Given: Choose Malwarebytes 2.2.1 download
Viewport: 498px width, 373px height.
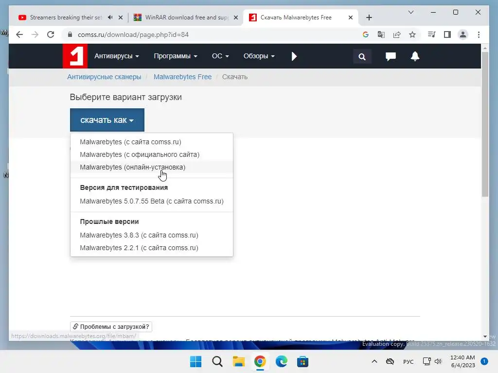Looking at the screenshot, I should pyautogui.click(x=152, y=248).
